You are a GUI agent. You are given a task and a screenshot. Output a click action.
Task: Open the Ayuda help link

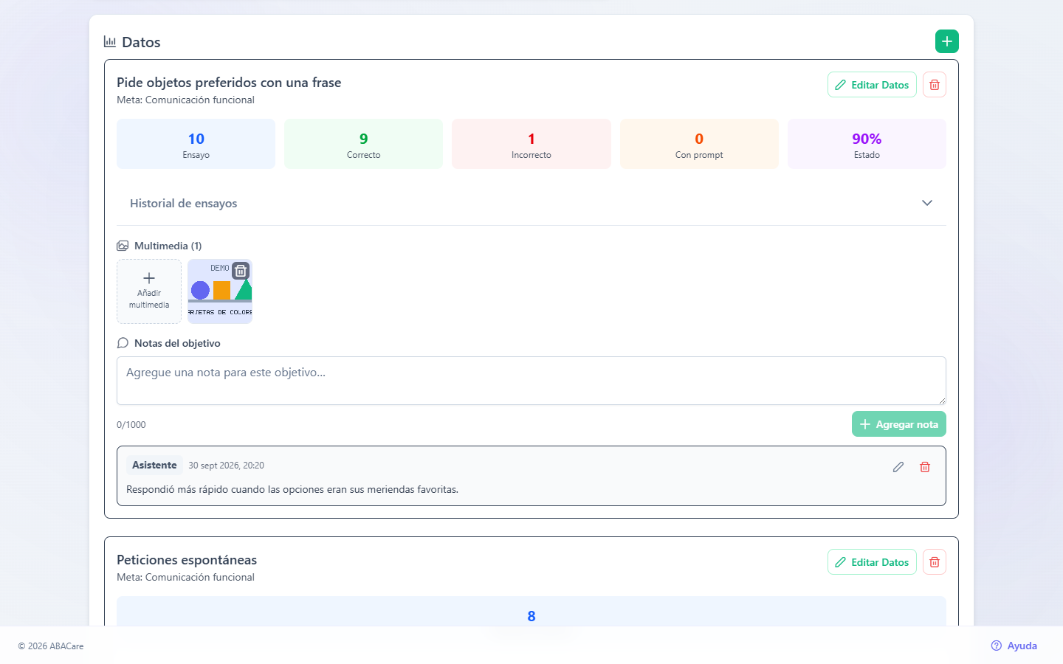(x=1014, y=646)
